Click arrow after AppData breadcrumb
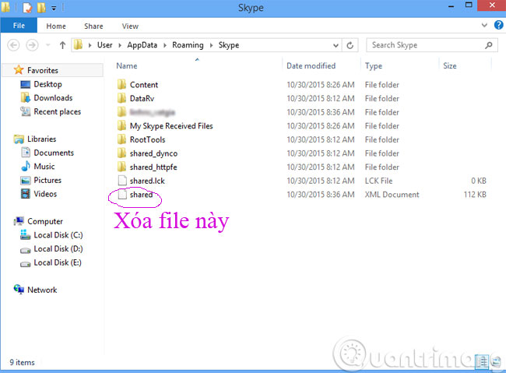Viewport: 506px width, 373px height. 165,45
